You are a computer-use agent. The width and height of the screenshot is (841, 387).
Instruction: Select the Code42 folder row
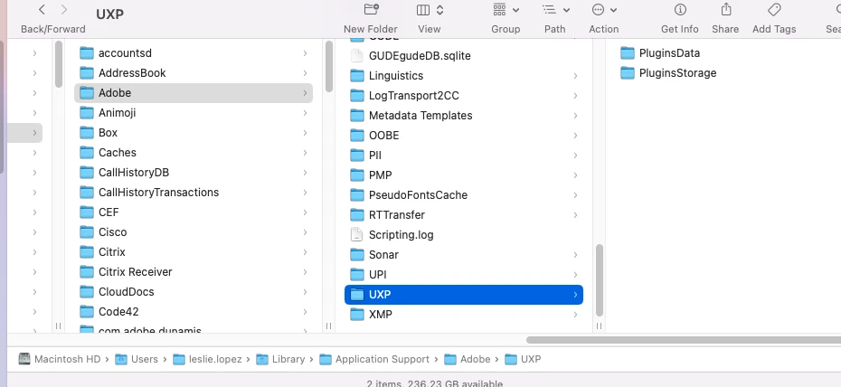tap(194, 312)
